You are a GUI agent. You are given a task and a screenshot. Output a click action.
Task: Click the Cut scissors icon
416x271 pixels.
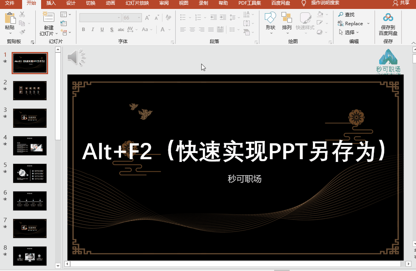tap(22, 14)
